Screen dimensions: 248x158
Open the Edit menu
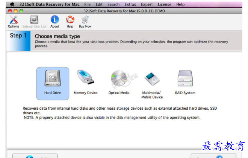click(99, 4)
